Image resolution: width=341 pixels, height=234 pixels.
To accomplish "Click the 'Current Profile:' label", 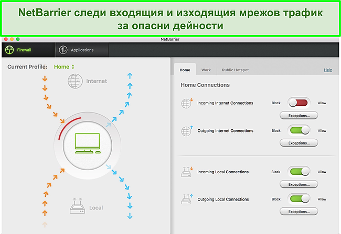I will (x=27, y=67).
